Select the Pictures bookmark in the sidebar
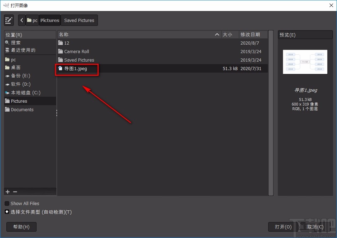 (x=30, y=101)
